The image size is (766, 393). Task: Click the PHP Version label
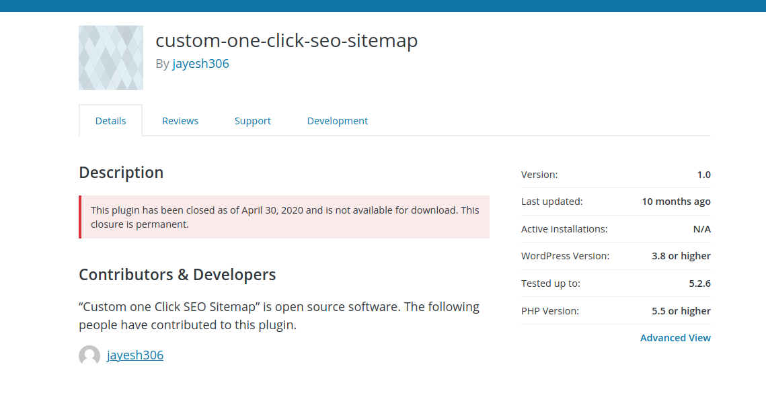click(x=550, y=311)
